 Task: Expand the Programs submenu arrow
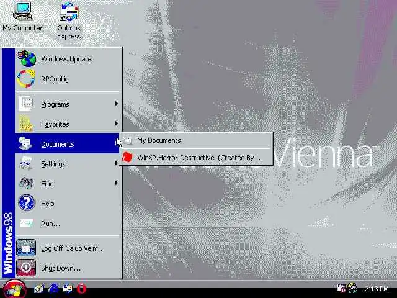pos(116,104)
